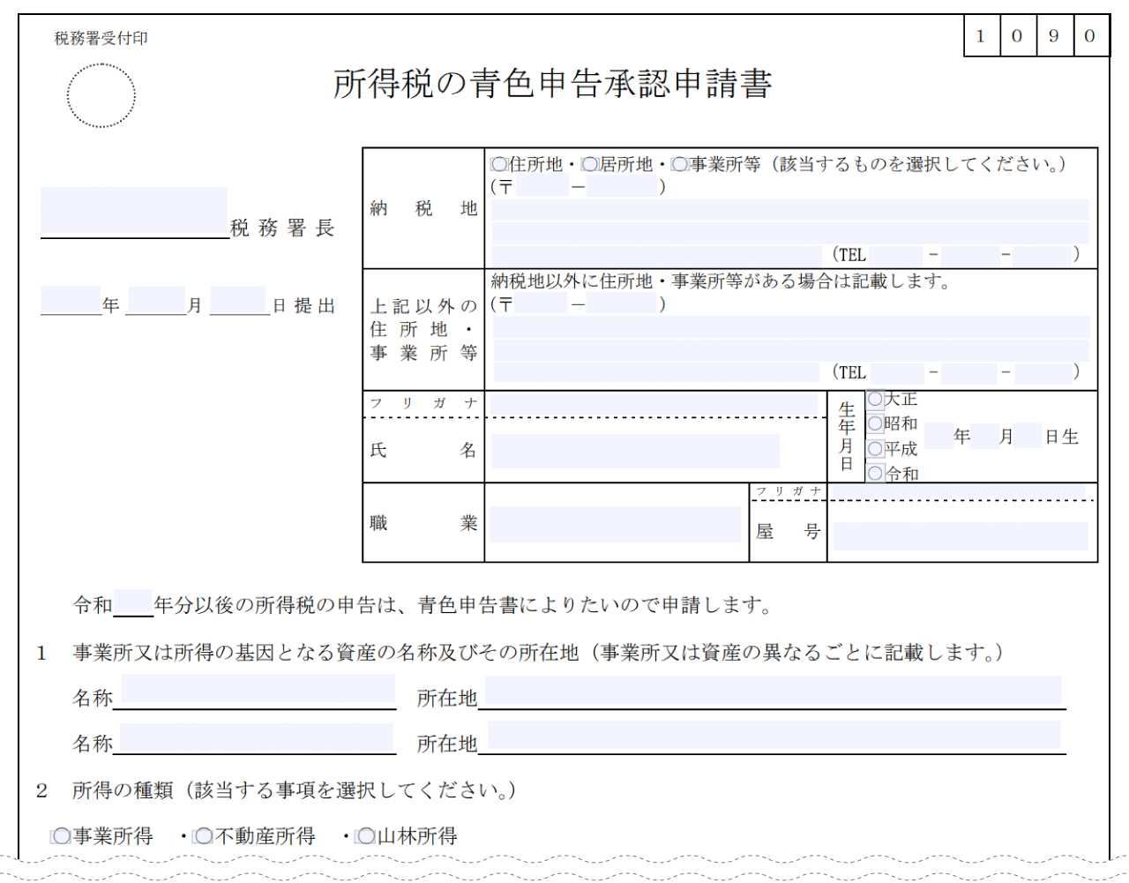The image size is (1129, 883).
Task: Click first postal code box in 納税地
Action: [x=542, y=186]
